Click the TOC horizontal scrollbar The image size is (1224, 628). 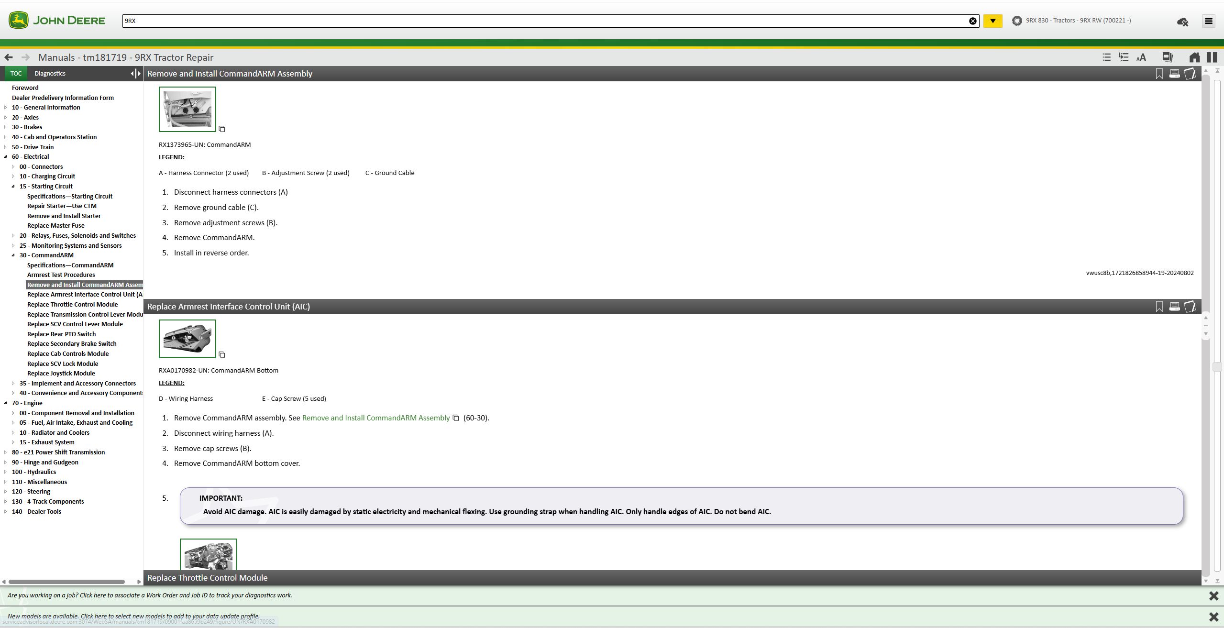[x=67, y=582]
